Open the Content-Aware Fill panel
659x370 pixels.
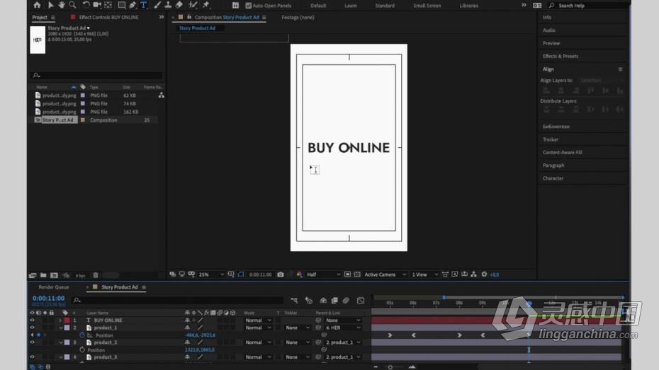563,152
